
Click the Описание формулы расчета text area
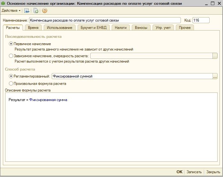(x=111, y=127)
